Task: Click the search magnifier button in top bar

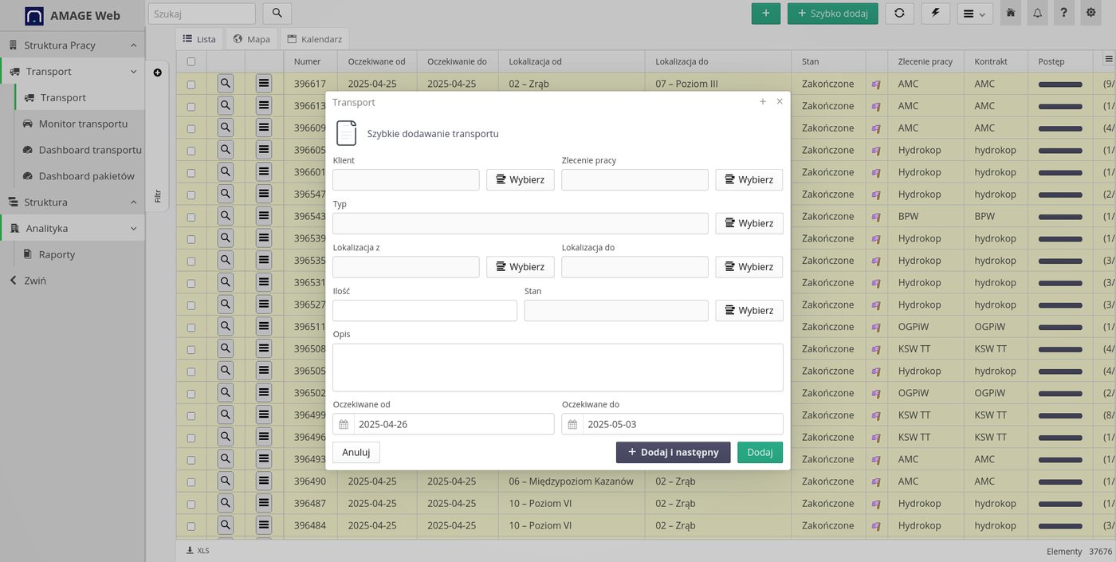Action: (x=277, y=14)
